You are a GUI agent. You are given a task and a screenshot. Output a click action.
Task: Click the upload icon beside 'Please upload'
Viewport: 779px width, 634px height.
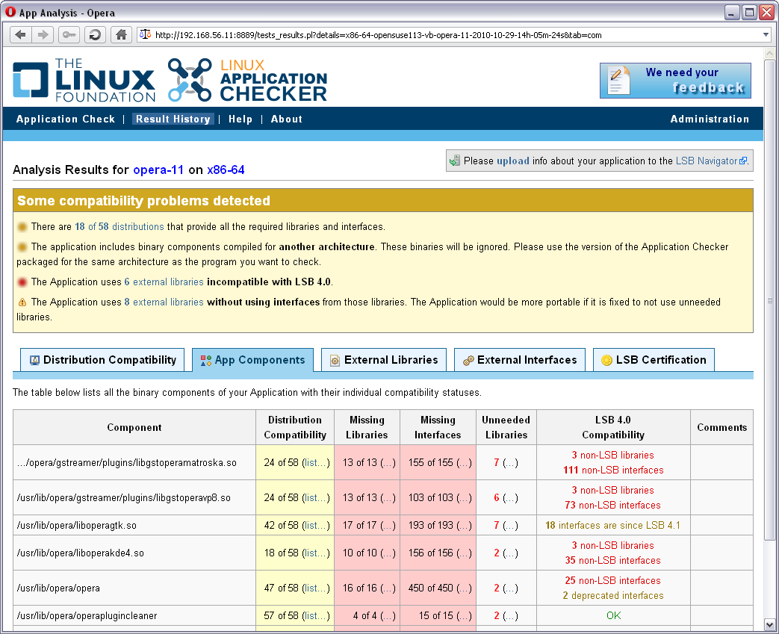455,161
